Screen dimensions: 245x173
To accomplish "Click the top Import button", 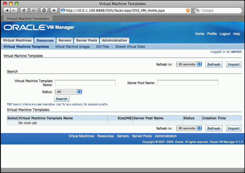I will [x=233, y=64].
